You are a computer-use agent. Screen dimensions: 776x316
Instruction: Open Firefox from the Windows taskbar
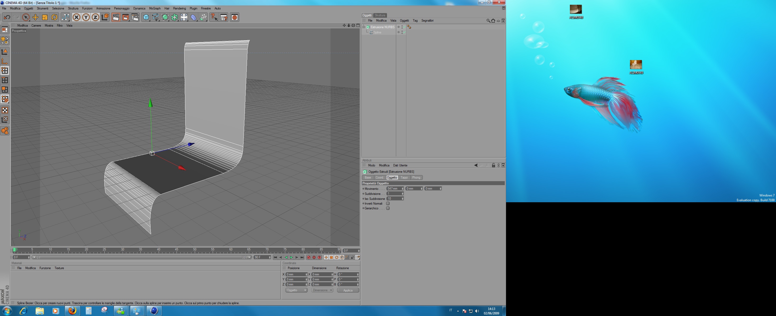tap(72, 310)
